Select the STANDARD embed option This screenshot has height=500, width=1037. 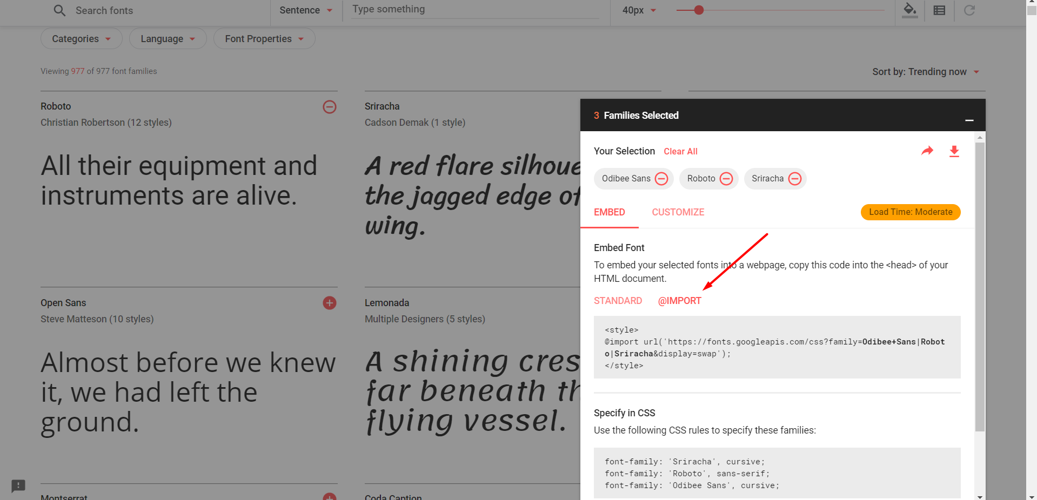click(x=618, y=301)
